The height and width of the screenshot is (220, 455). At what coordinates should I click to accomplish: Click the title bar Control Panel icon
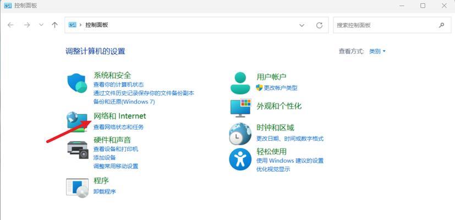8,5
